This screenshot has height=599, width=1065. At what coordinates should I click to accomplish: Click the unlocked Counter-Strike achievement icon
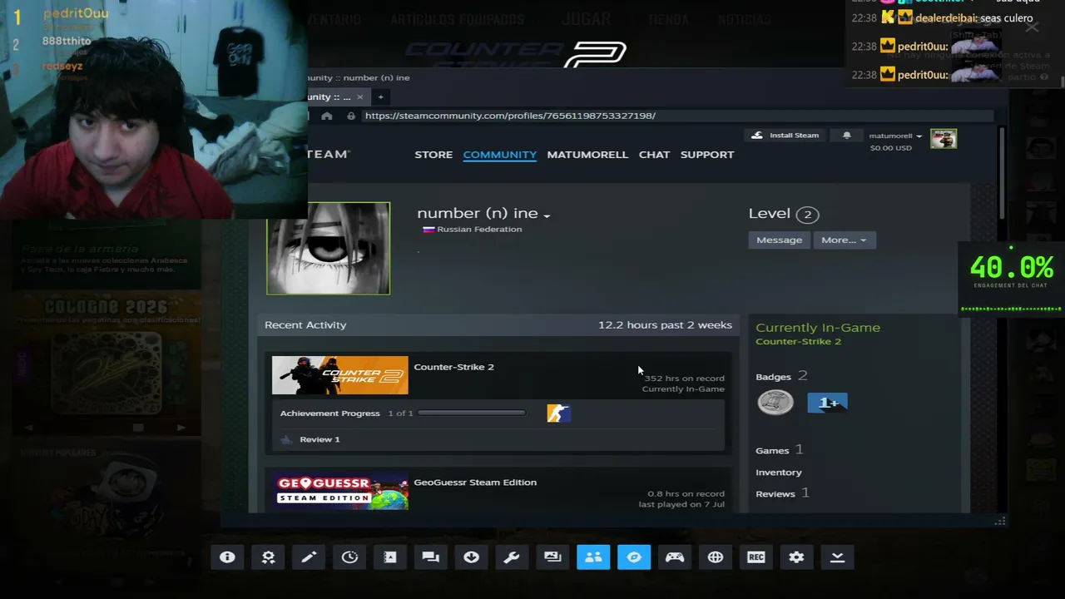[x=558, y=413]
